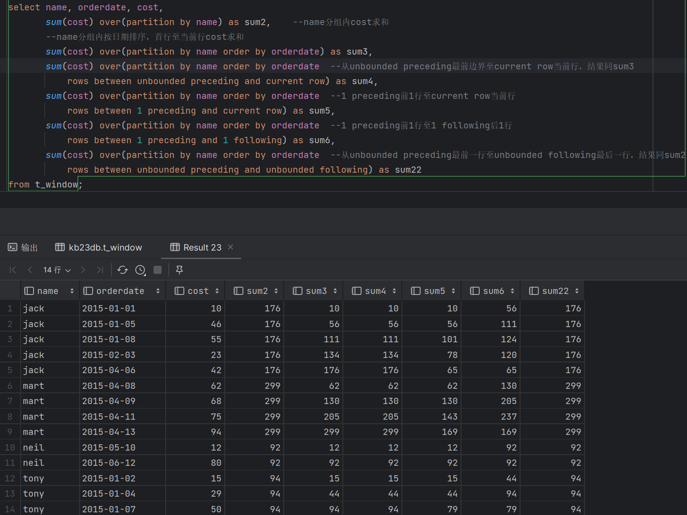The width and height of the screenshot is (687, 515).
Task: Open the 14 行 page size dropdown
Action: (57, 270)
